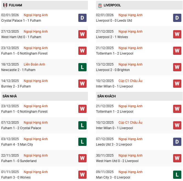Open the Liverpool 2 - 1 Wolves match
Image resolution: width=183 pixels, height=181 pixels.
(112, 37)
